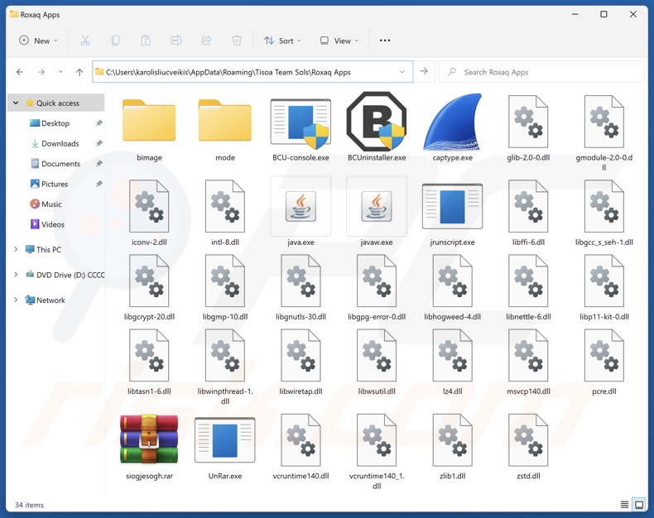This screenshot has height=518, width=654.
Task: Select the siogjesogh.rar archive icon
Action: 149,439
